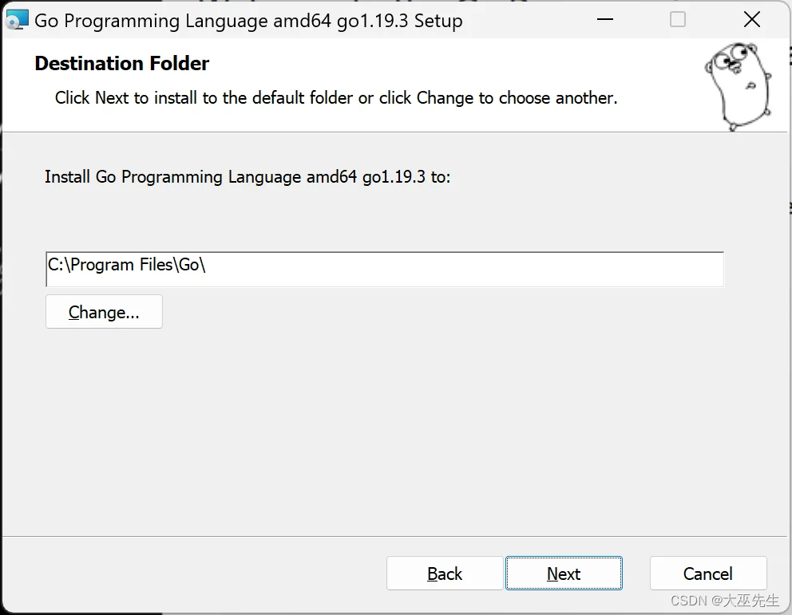The height and width of the screenshot is (615, 792).
Task: Click the empty right side of the destination path field
Action: pyautogui.click(x=465, y=270)
